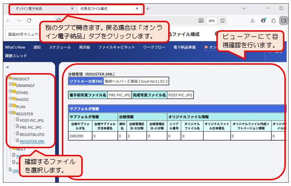Expand the DRAWINGF folder
The height and width of the screenshot is (186, 291).
point(10,84)
